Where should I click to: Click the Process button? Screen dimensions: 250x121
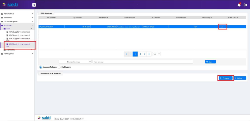point(226,78)
